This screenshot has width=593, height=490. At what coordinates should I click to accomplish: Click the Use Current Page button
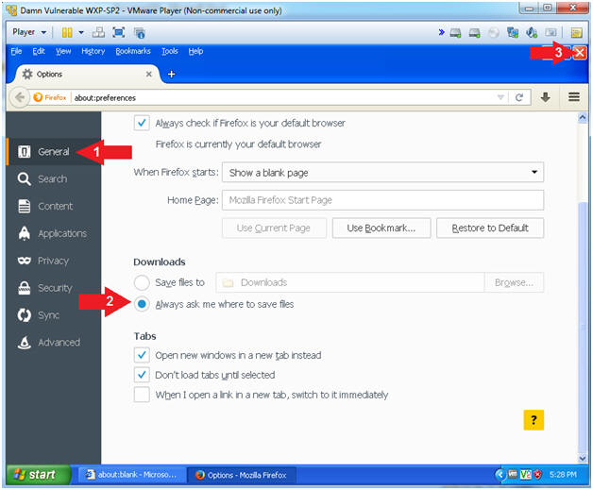pyautogui.click(x=274, y=228)
